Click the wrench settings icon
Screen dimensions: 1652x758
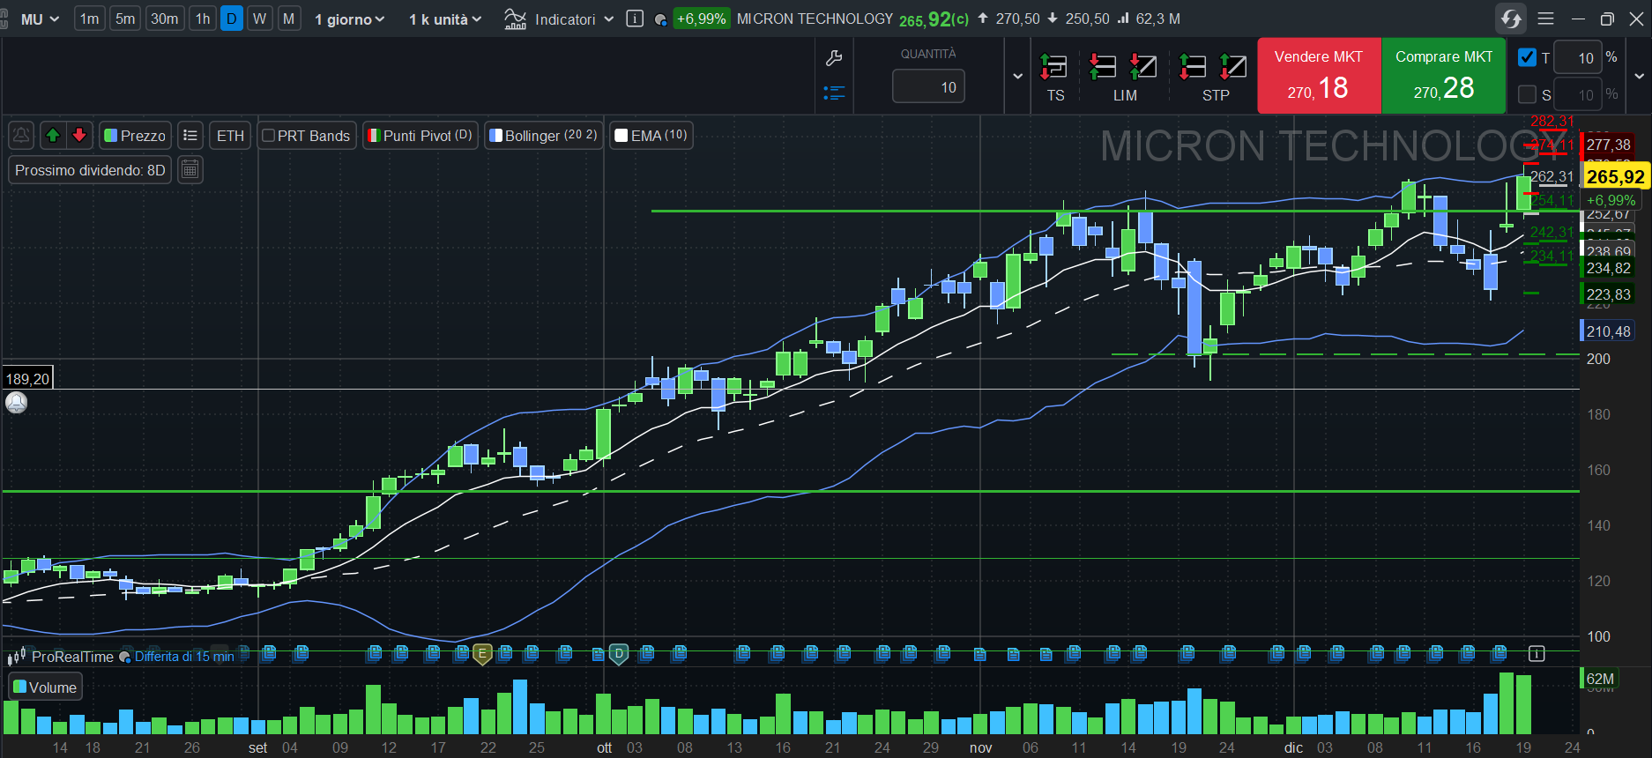pos(833,59)
